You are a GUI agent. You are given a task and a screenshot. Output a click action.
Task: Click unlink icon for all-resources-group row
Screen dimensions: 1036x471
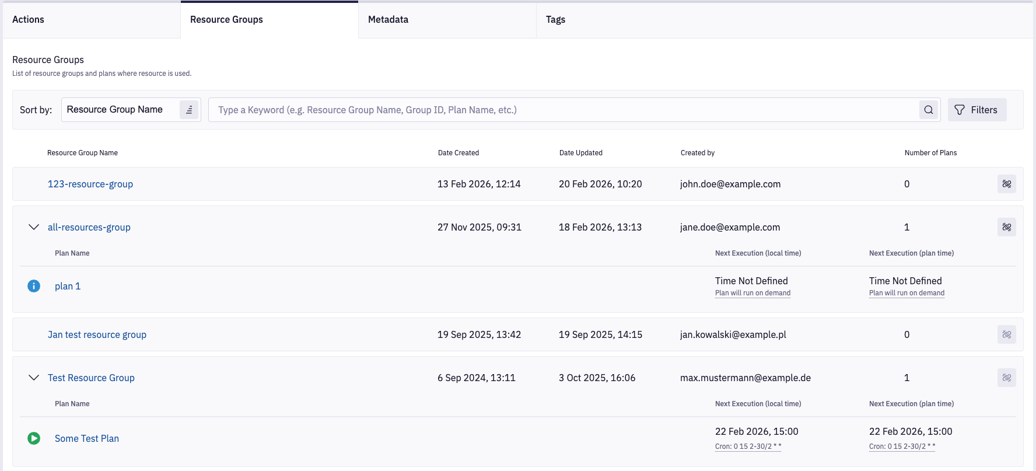coord(1006,227)
